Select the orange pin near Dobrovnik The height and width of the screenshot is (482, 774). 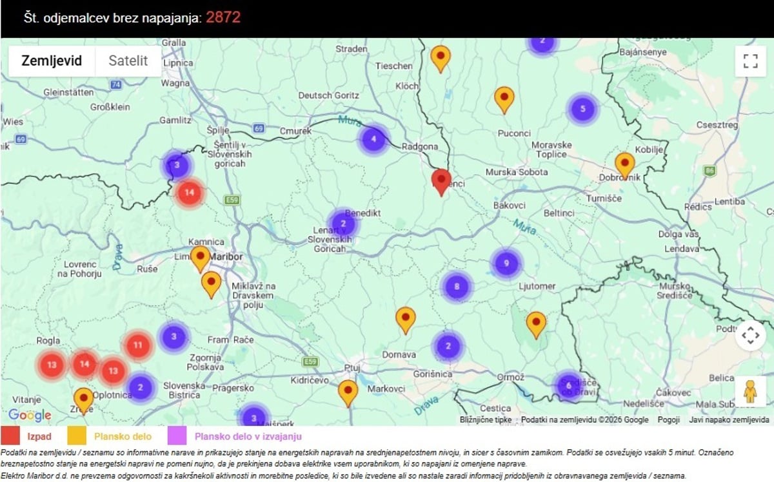click(624, 164)
